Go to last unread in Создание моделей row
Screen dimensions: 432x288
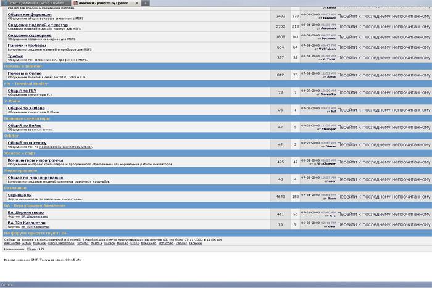point(383,27)
